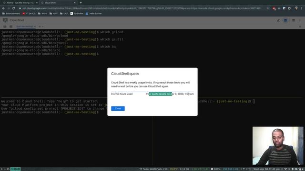Screen dimensions: 305x171
Task: Click the YT Subs 14800 status bar entry
Action: coord(153,169)
